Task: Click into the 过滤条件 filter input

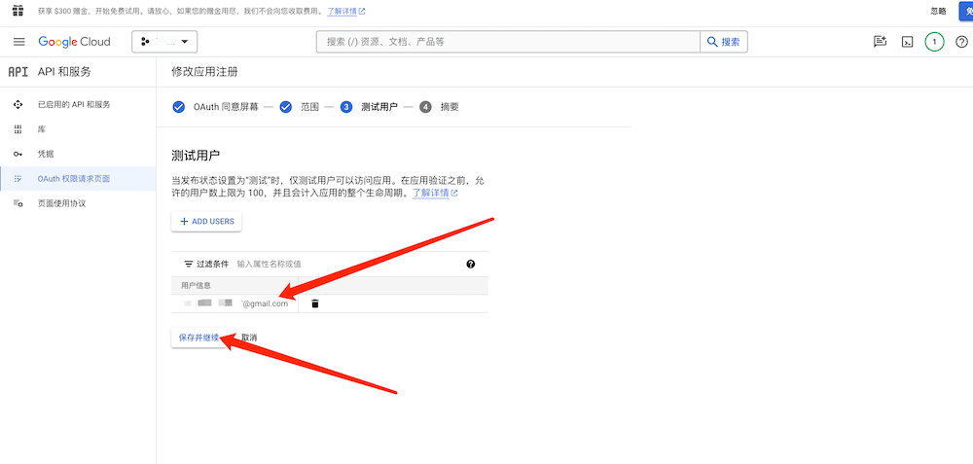Action: coord(341,264)
